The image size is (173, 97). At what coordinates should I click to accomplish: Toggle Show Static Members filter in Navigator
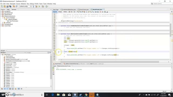coord(7,89)
